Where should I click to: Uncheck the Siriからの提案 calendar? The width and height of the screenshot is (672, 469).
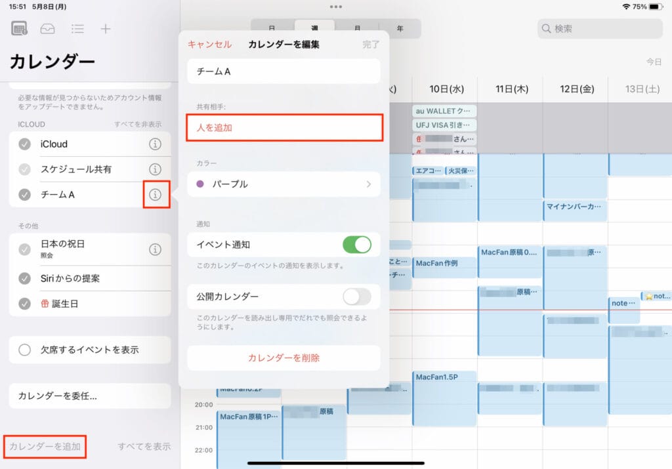tap(25, 278)
